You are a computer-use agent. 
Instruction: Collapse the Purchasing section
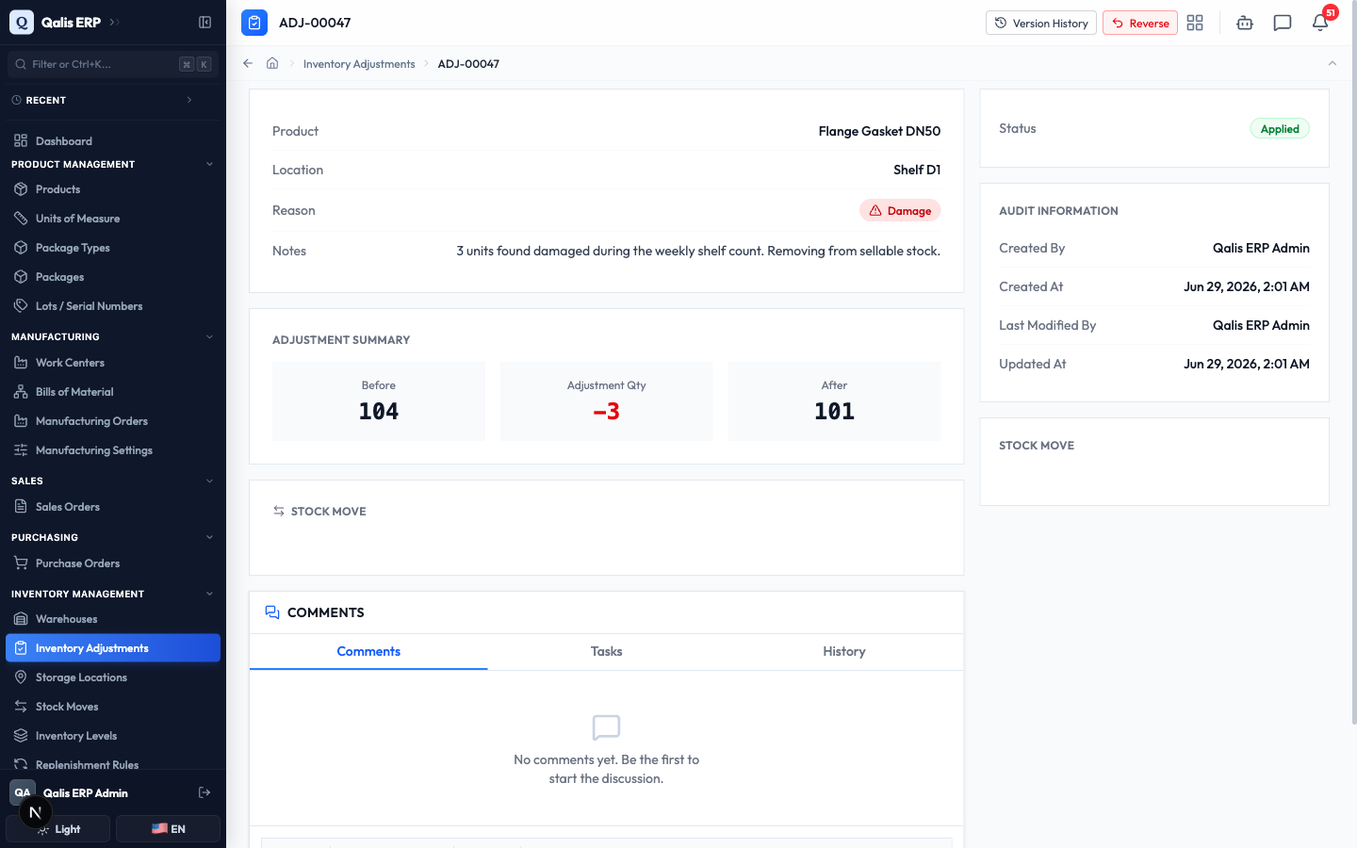click(x=209, y=537)
